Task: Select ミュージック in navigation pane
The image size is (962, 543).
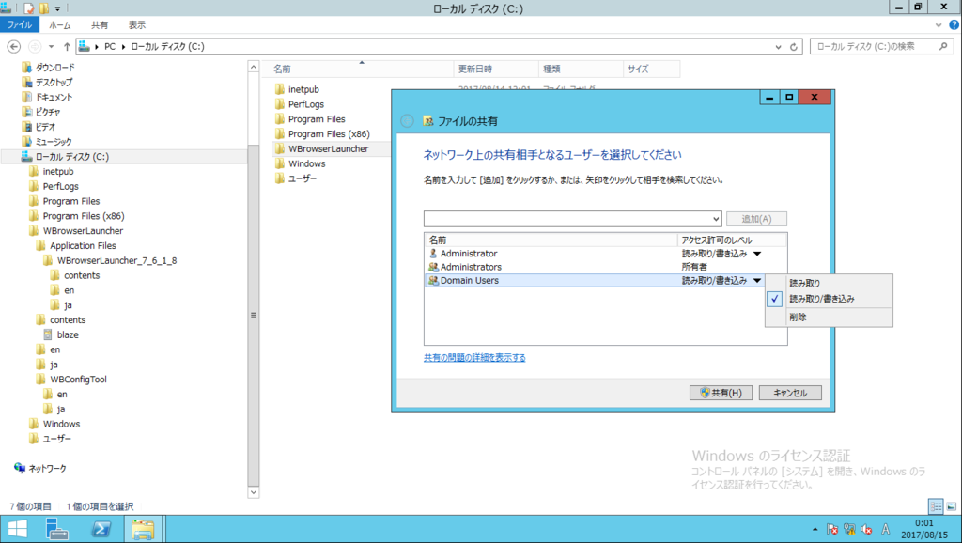Action: (54, 142)
